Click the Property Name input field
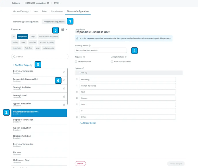Screen dimensions: 198x168 click(x=101, y=50)
